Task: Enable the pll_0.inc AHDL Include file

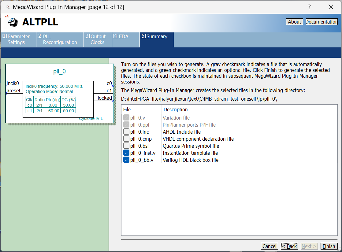Action: coord(126,132)
